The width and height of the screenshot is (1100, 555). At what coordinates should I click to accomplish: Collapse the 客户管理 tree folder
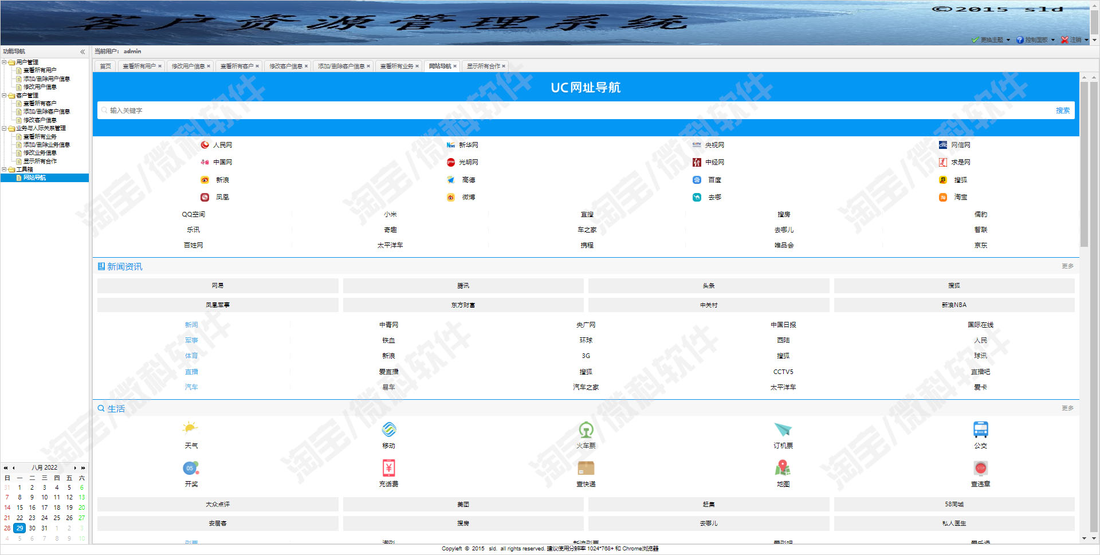[4, 95]
